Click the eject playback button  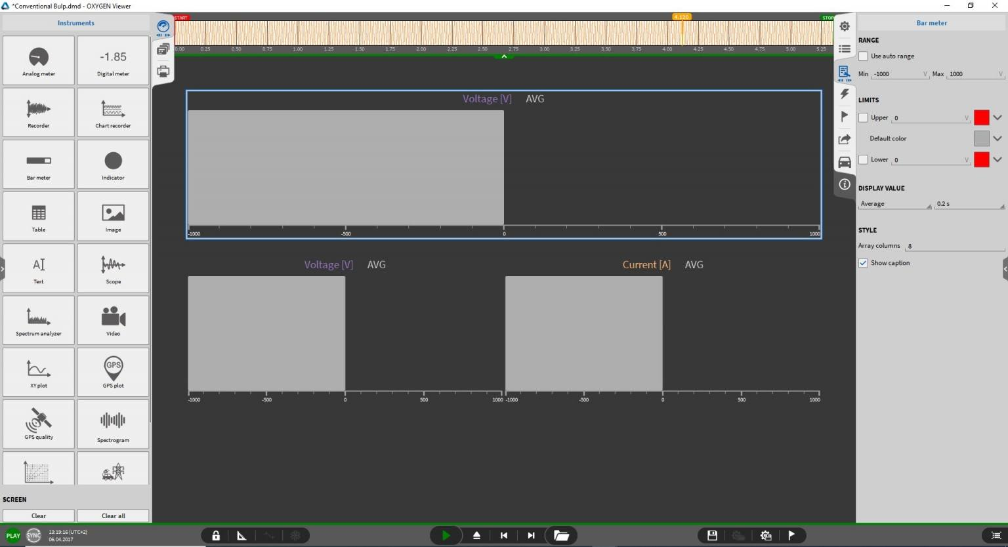(x=477, y=535)
